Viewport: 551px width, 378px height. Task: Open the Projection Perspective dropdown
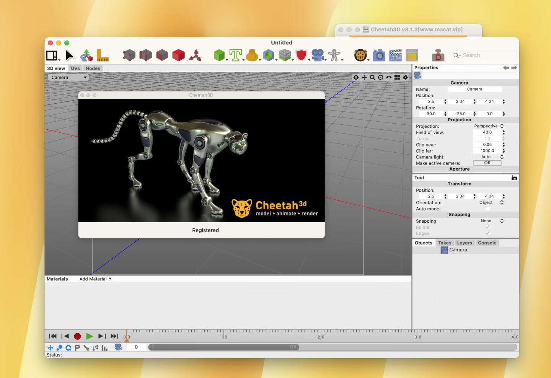[x=489, y=126]
